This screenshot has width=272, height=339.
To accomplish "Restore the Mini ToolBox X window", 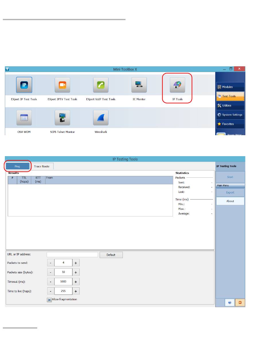I will (231, 69).
